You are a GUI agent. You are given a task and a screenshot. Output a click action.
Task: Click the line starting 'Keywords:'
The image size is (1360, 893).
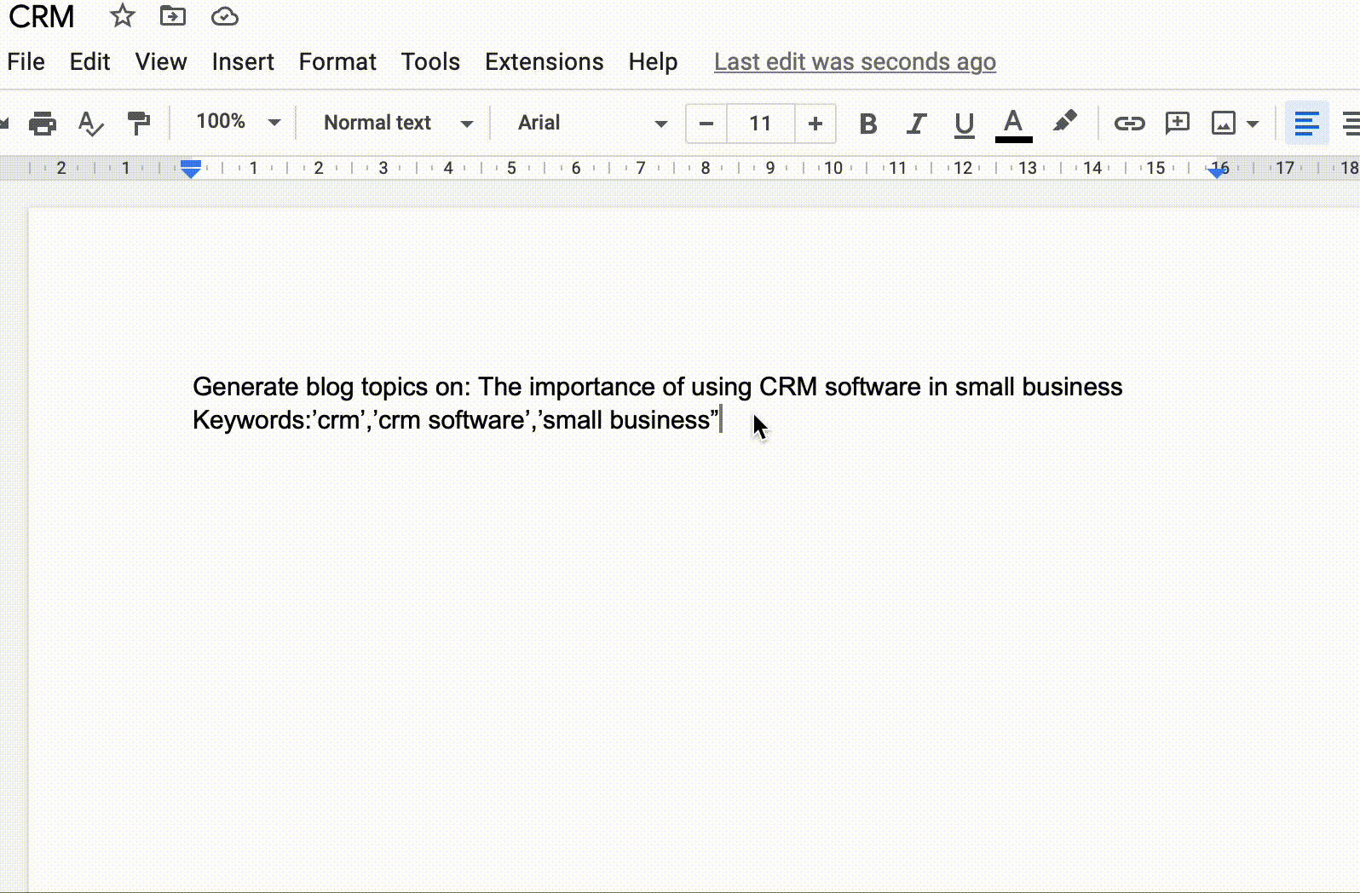(x=456, y=420)
